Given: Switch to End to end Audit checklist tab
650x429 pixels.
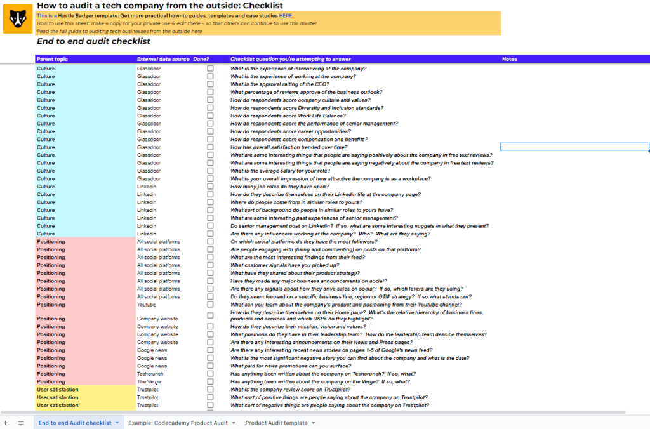Looking at the screenshot, I should [x=75, y=423].
